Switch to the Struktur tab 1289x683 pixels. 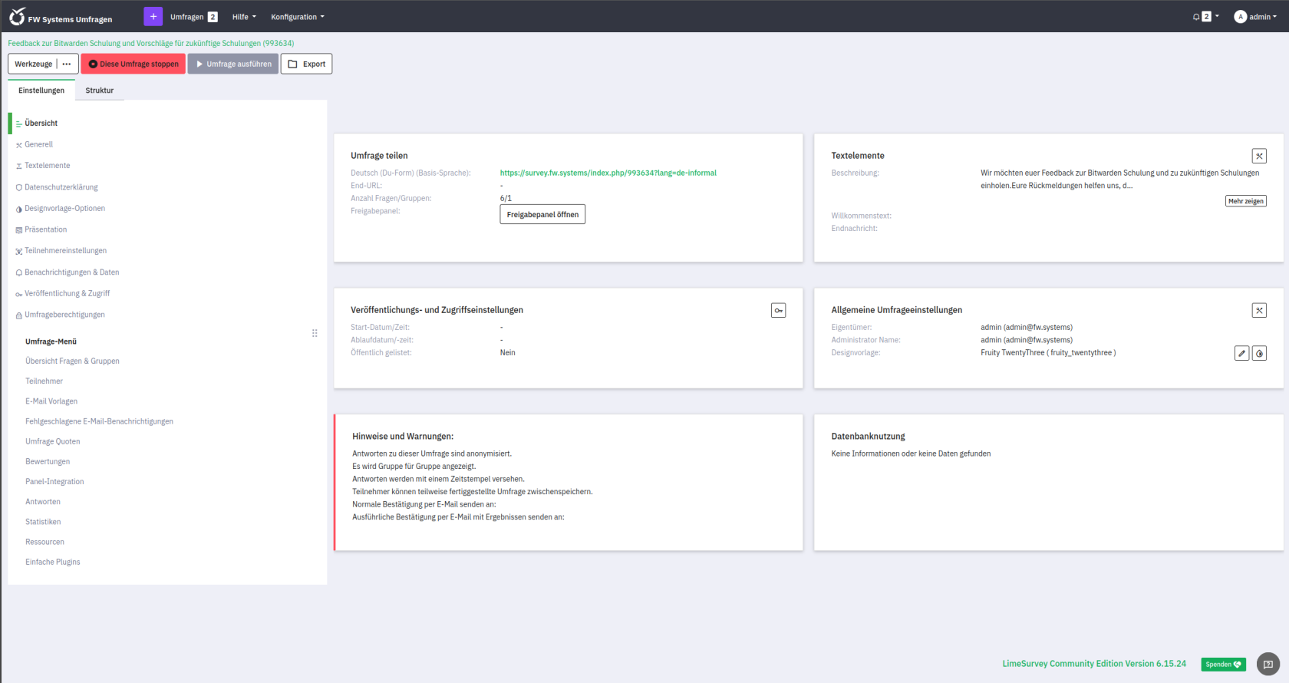[99, 91]
